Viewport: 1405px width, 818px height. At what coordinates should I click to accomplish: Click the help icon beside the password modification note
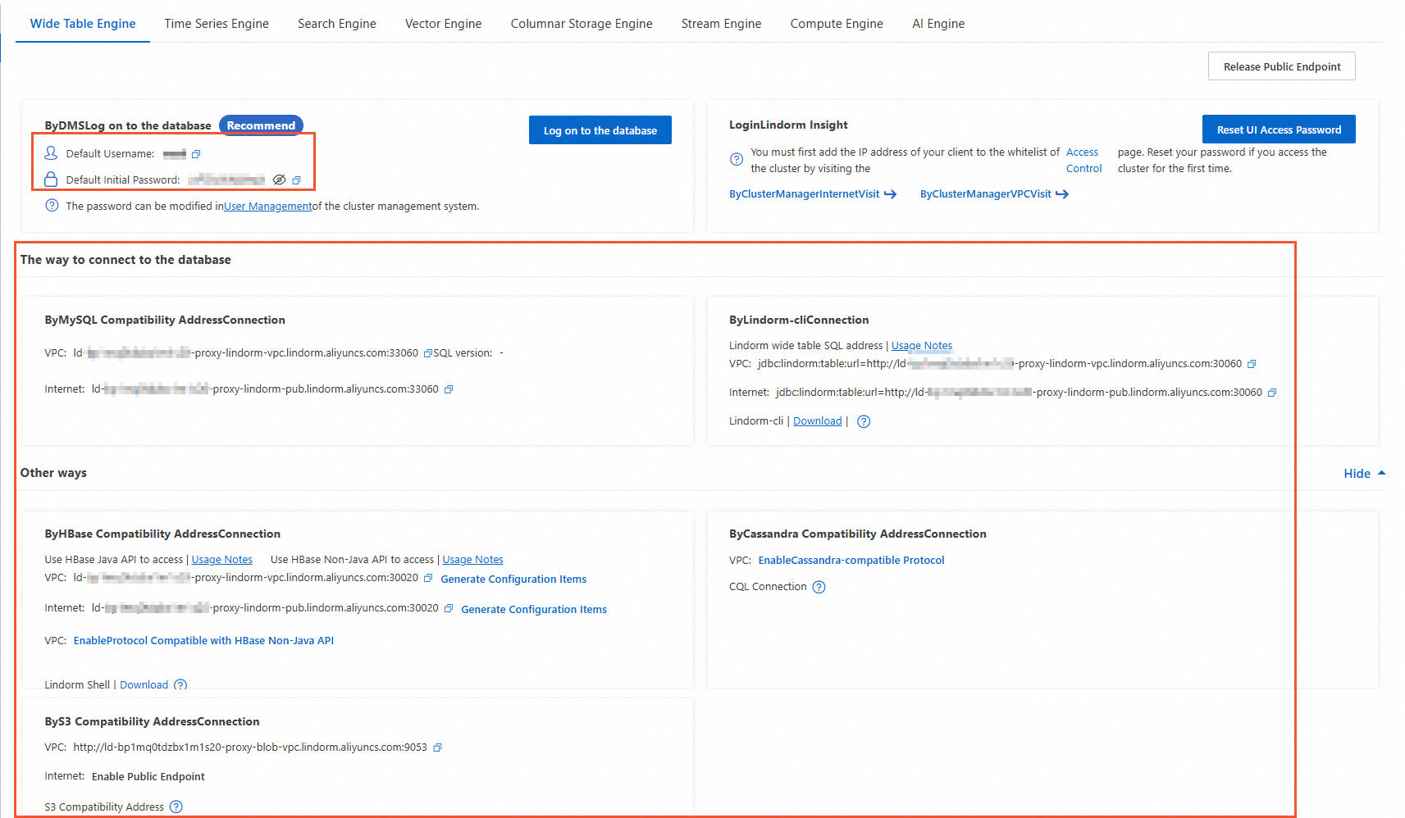pyautogui.click(x=52, y=206)
